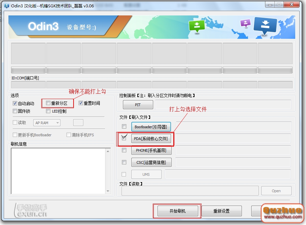
Task: Click the first ID:COM port slot
Action: pos(28,85)
